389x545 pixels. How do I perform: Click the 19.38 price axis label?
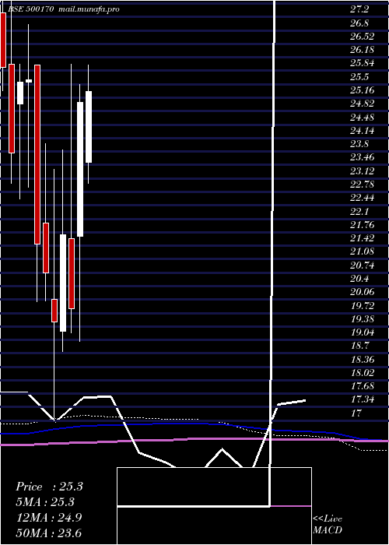click(x=362, y=319)
